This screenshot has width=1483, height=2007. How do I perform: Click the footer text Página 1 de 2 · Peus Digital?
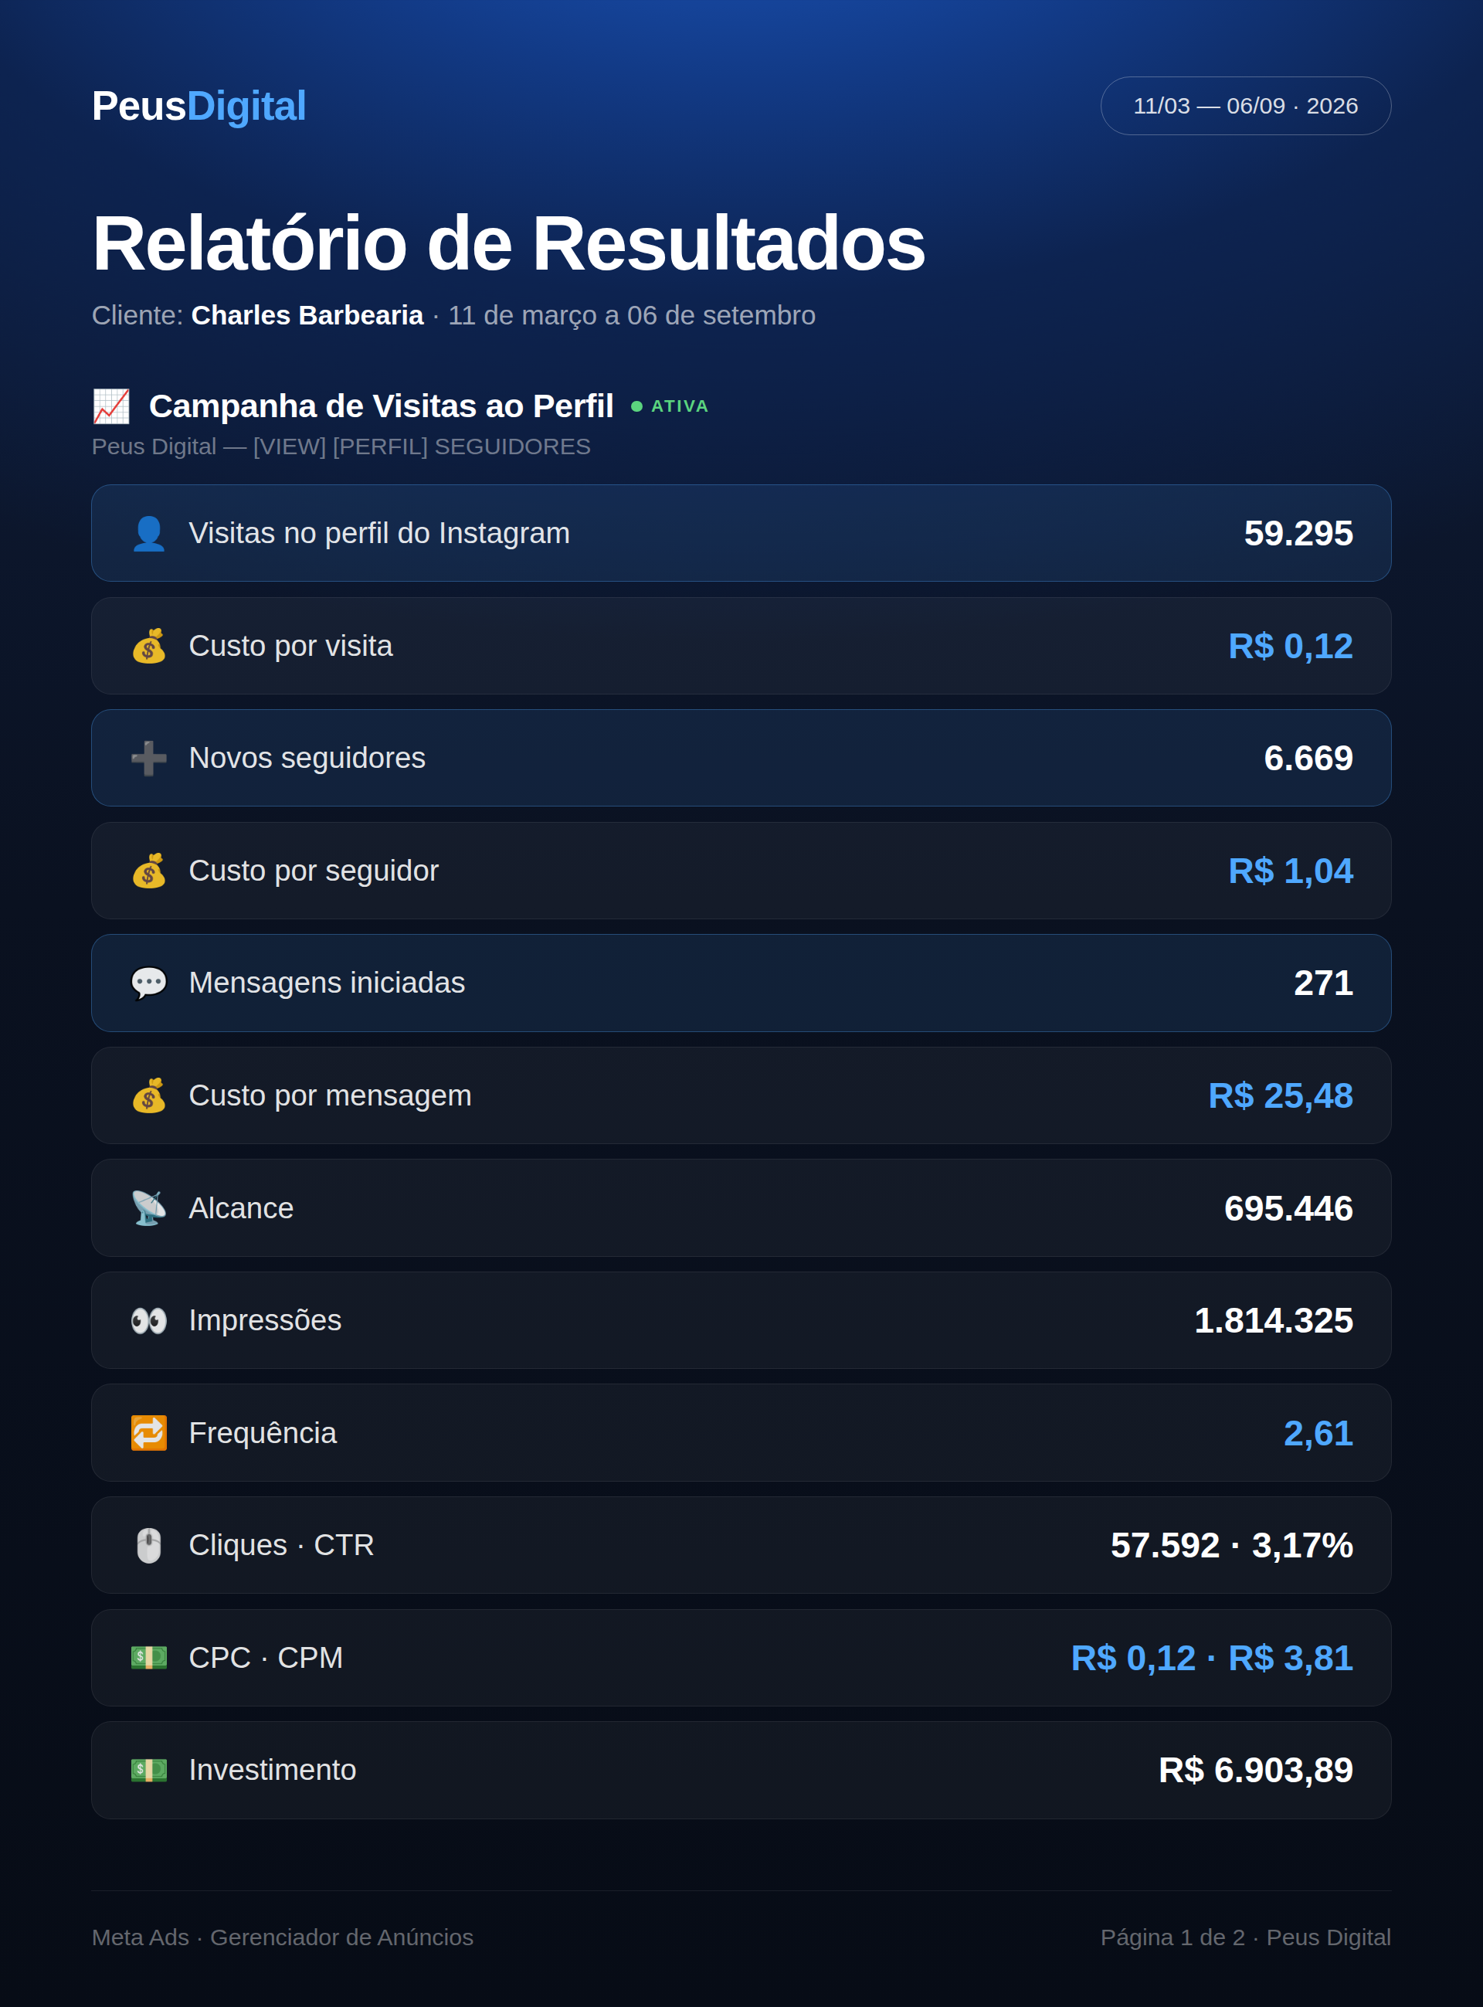pos(1245,1937)
